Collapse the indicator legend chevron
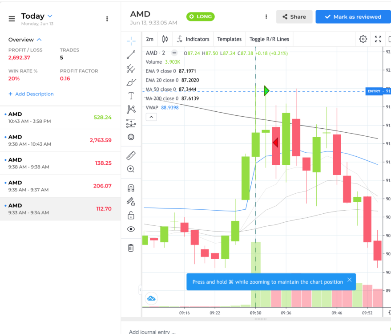 point(151,117)
